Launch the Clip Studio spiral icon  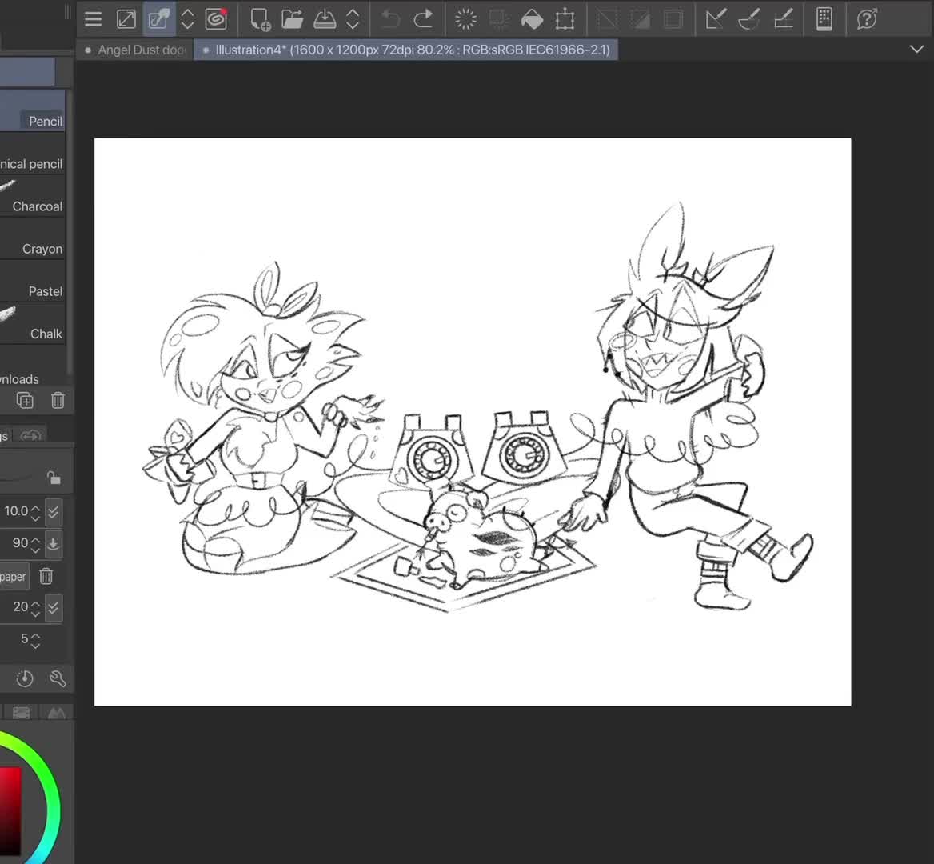[216, 19]
